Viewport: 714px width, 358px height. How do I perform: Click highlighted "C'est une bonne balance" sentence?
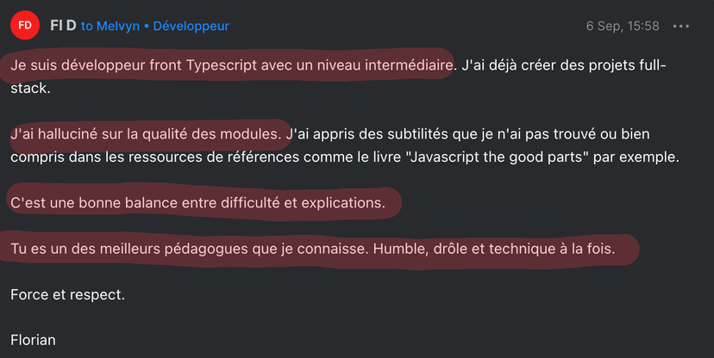[x=205, y=204]
